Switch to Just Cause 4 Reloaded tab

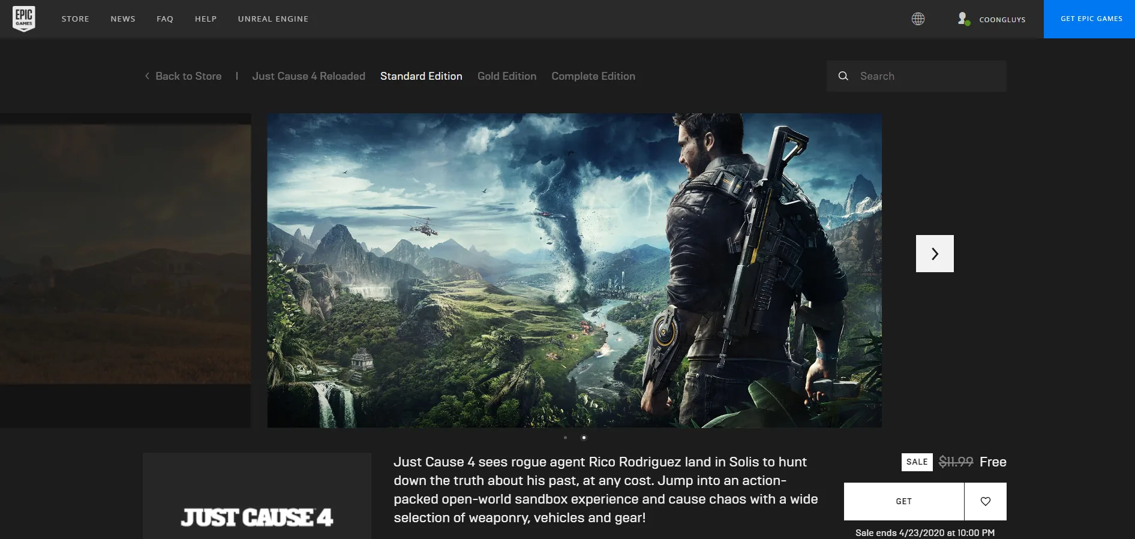(x=309, y=76)
